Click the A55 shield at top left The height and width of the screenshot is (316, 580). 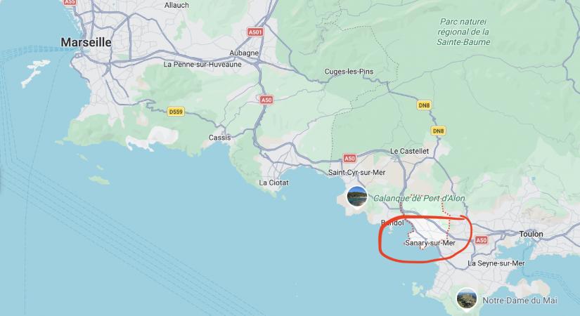(x=70, y=2)
